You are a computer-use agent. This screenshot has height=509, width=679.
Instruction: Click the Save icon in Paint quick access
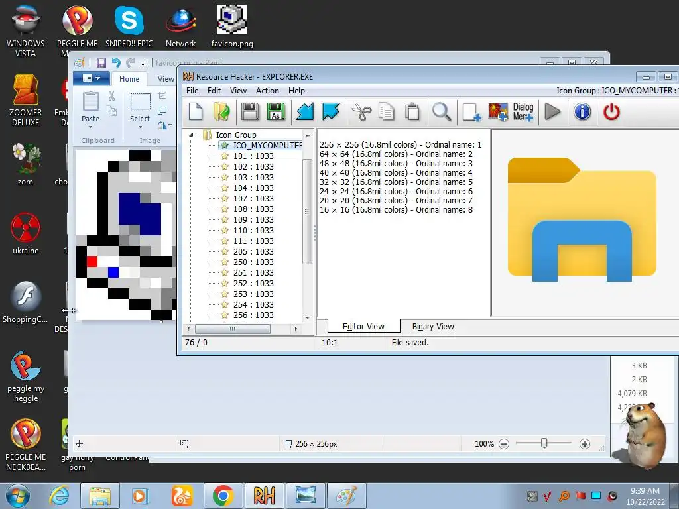tap(101, 63)
